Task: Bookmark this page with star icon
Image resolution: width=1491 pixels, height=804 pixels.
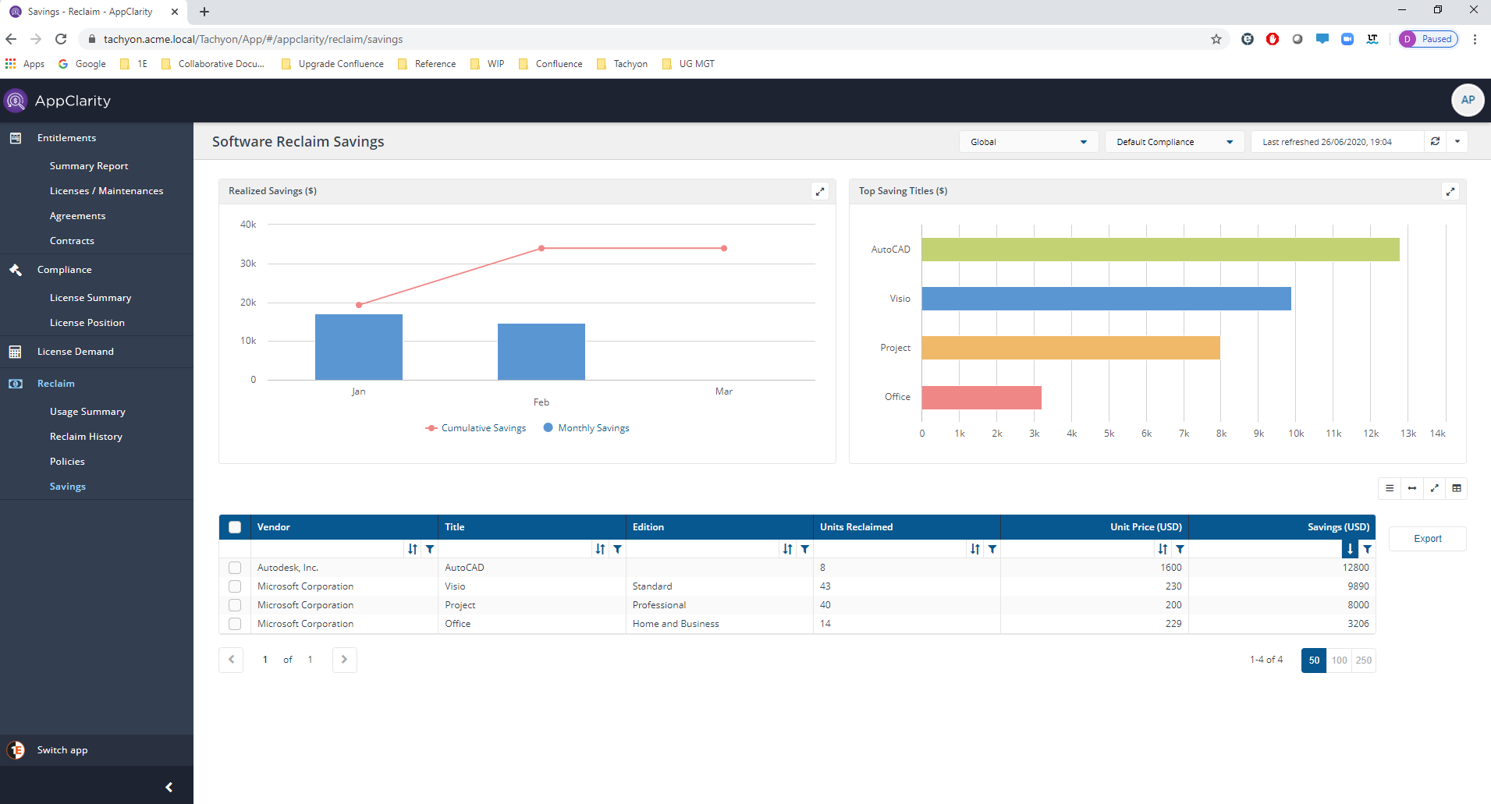Action: coord(1216,39)
